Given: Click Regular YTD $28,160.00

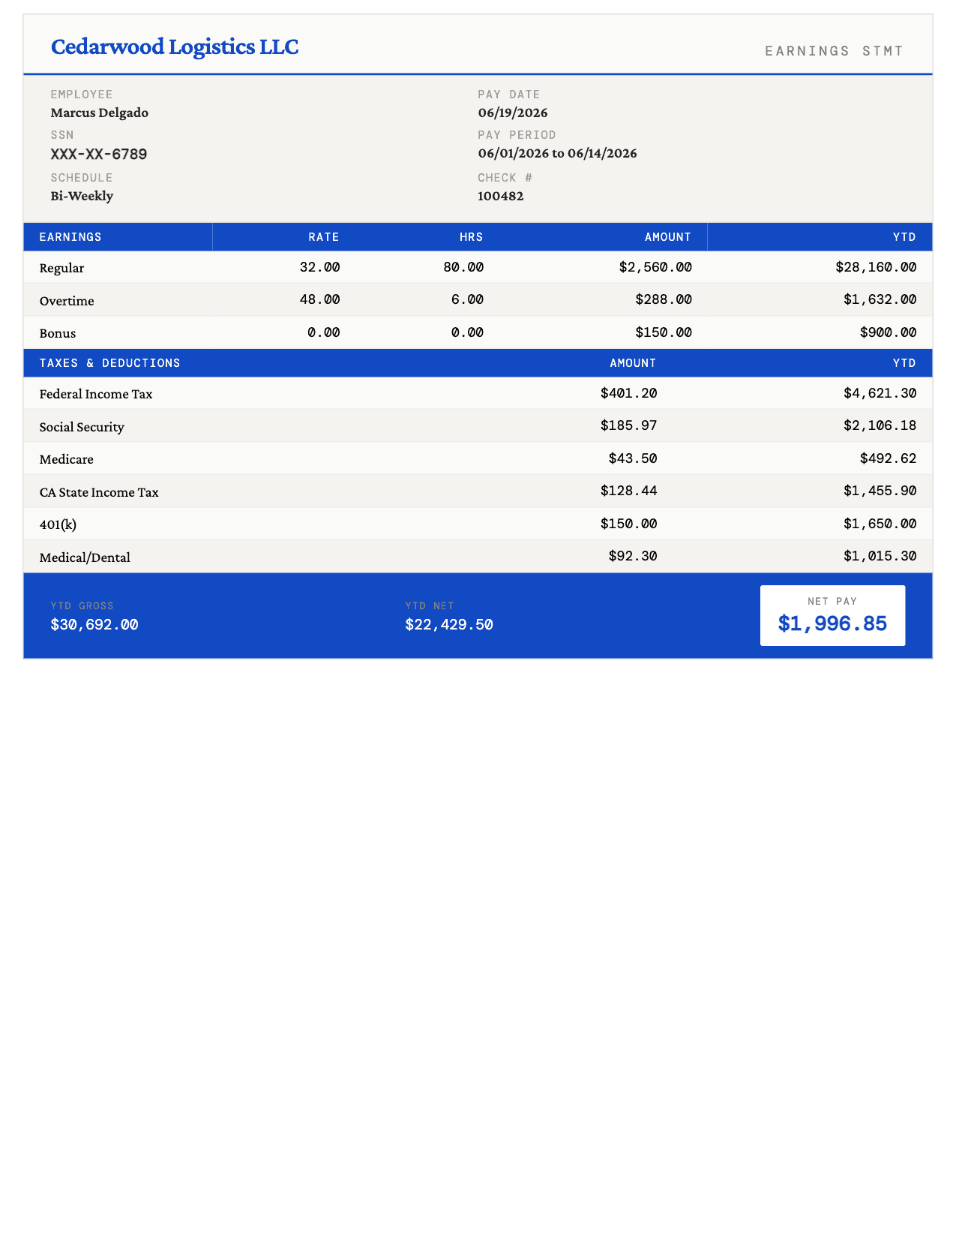Looking at the screenshot, I should 876,267.
